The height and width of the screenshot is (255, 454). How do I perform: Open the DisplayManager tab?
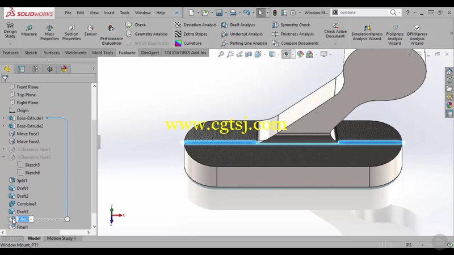tap(64, 69)
